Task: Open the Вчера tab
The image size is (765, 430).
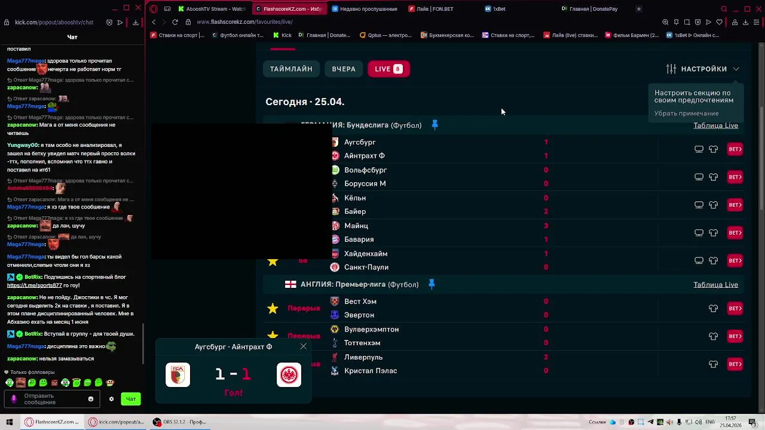Action: (x=344, y=69)
